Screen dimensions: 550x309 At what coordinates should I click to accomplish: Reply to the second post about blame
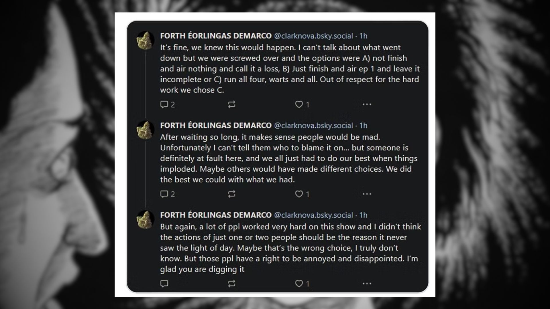click(164, 194)
